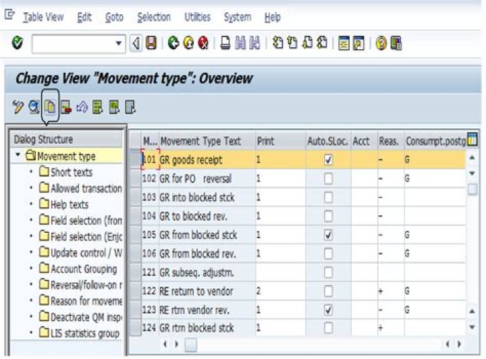This screenshot has height=359, width=486.
Task: Click the table vertical scroll up arrow
Action: (472, 158)
